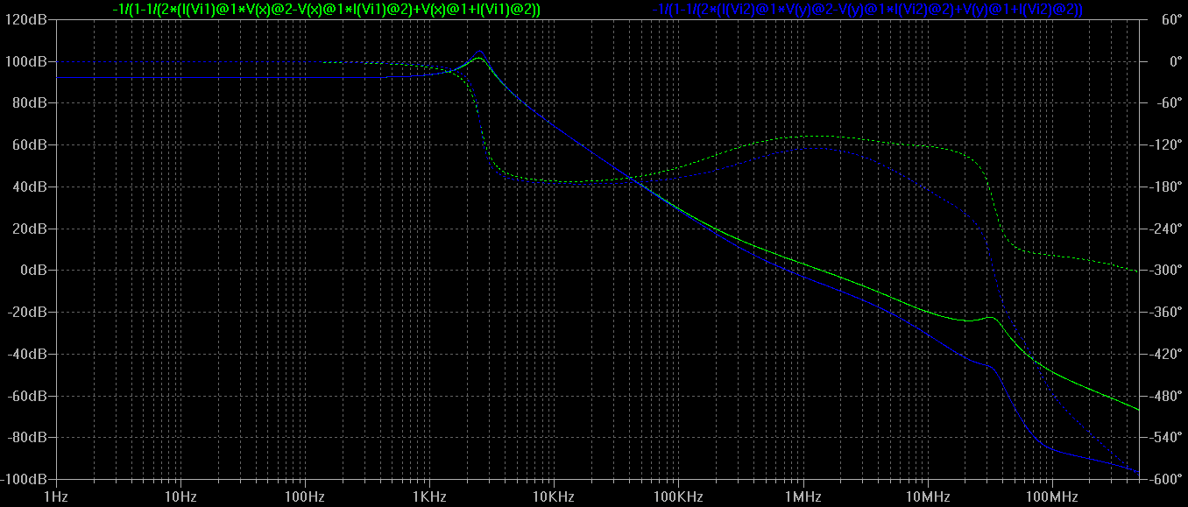Click the 0dB magnitude axis label

pos(32,271)
